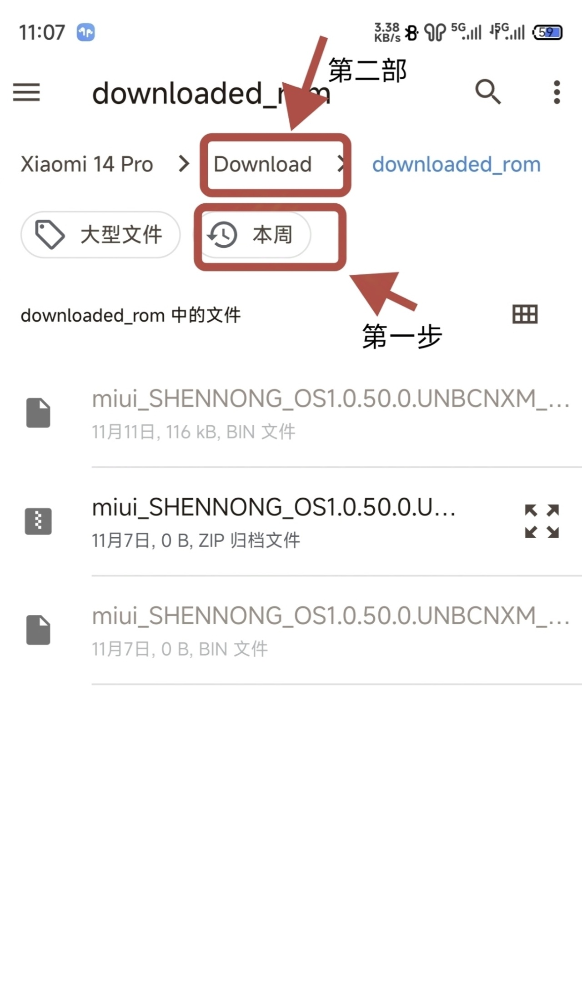Screen dimensions: 582x988
Task: Switch to grid view layout
Action: (525, 314)
